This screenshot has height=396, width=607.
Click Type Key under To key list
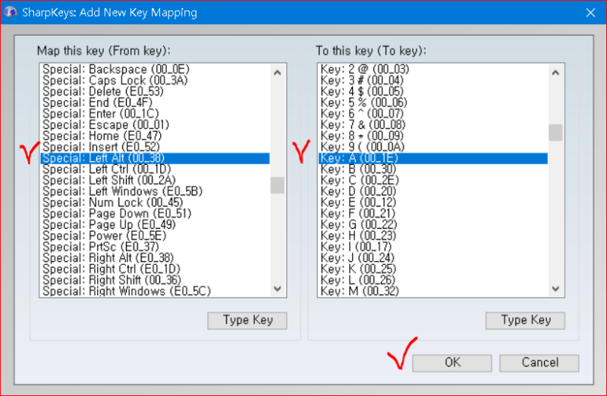tap(525, 320)
